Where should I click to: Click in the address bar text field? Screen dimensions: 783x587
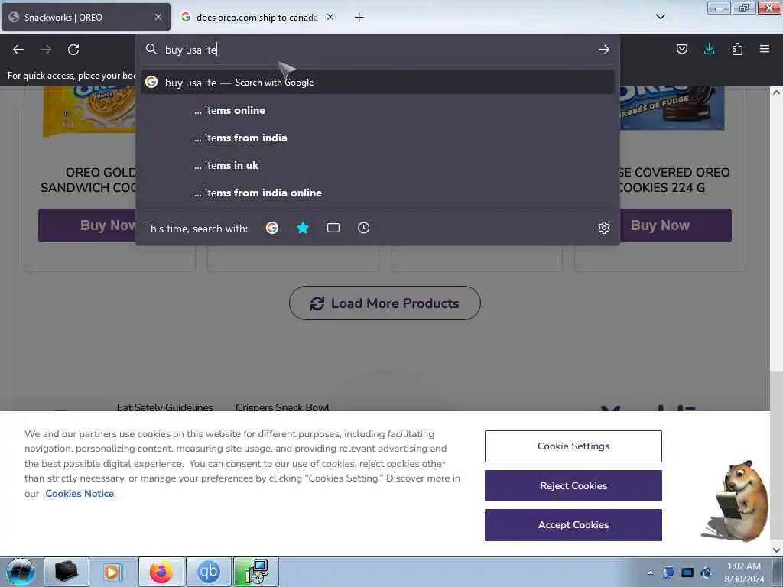click(378, 50)
